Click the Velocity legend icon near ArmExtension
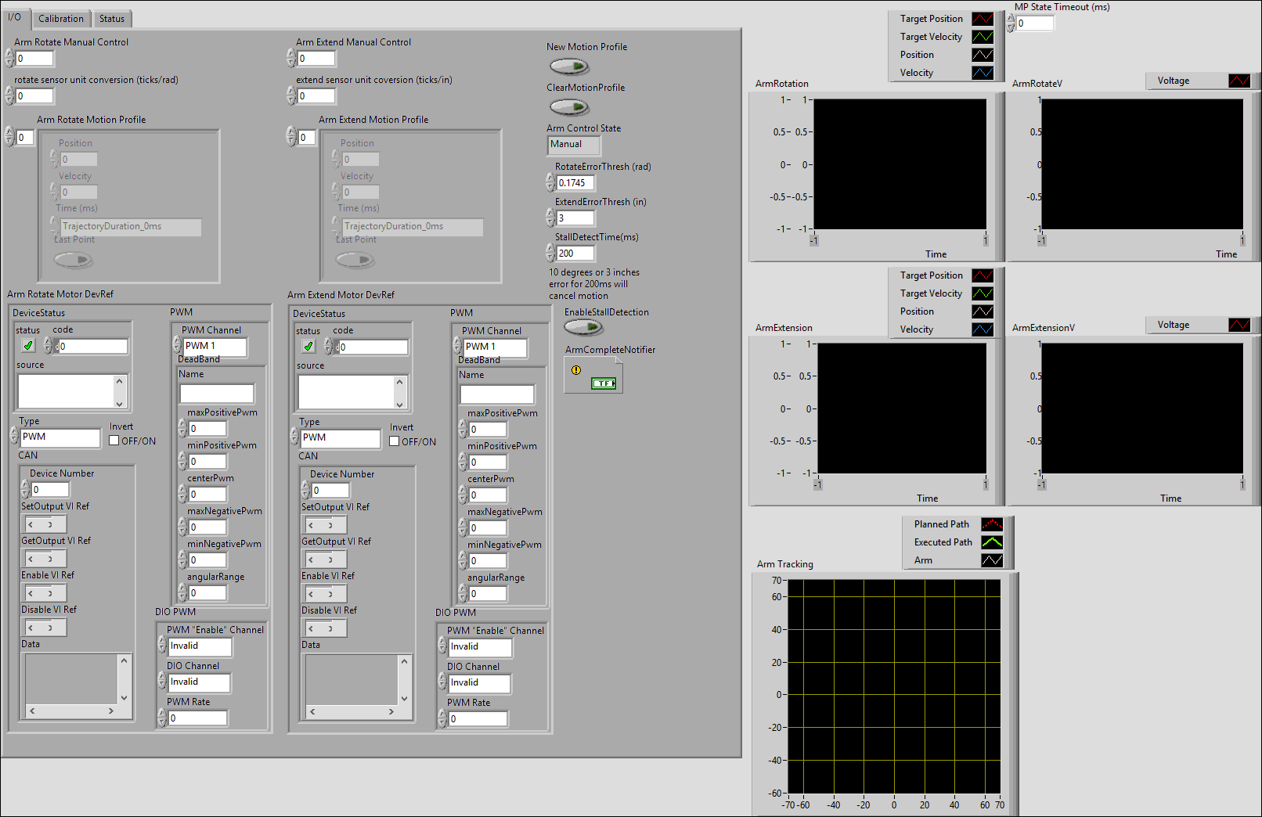The height and width of the screenshot is (817, 1262). pyautogui.click(x=983, y=329)
